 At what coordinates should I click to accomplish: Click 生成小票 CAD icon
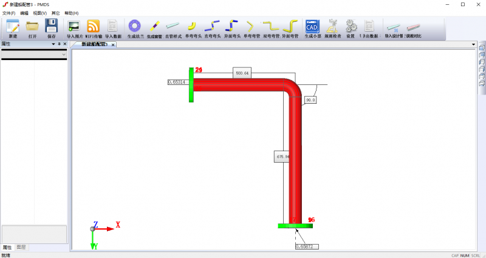point(312,26)
